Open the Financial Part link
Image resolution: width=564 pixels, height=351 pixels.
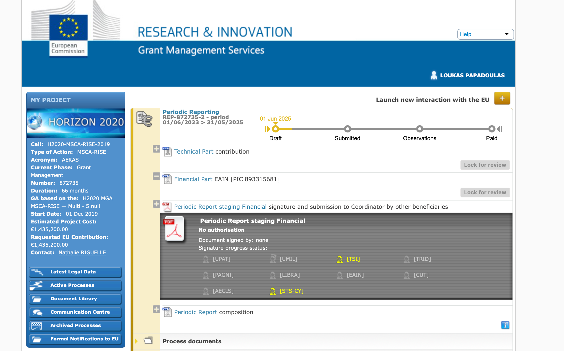(x=193, y=179)
